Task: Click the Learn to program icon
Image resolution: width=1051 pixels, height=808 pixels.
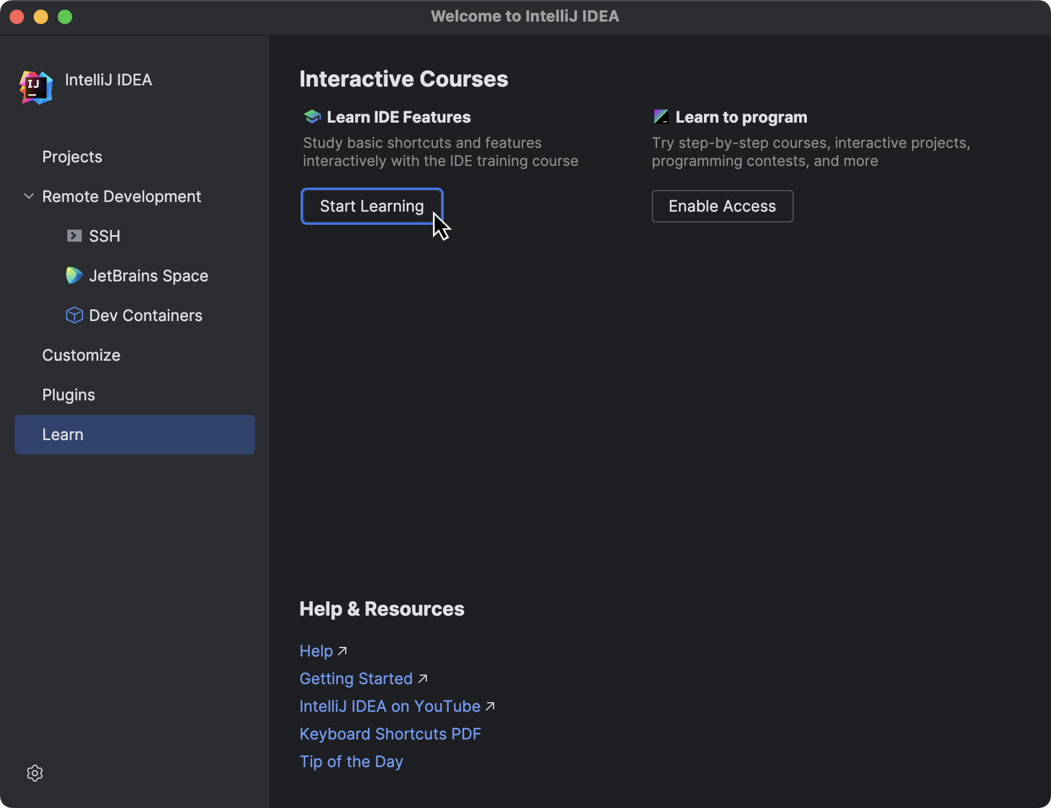Action: [x=661, y=116]
